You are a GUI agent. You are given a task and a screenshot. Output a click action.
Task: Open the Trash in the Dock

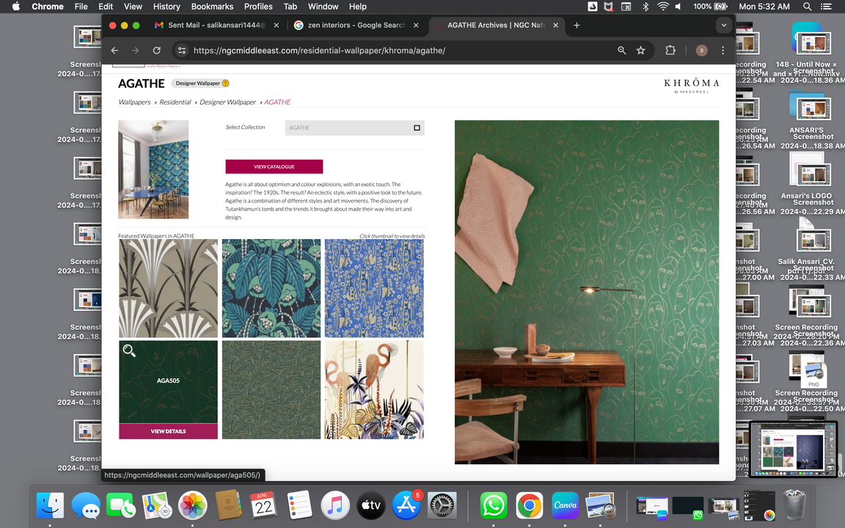(x=794, y=505)
